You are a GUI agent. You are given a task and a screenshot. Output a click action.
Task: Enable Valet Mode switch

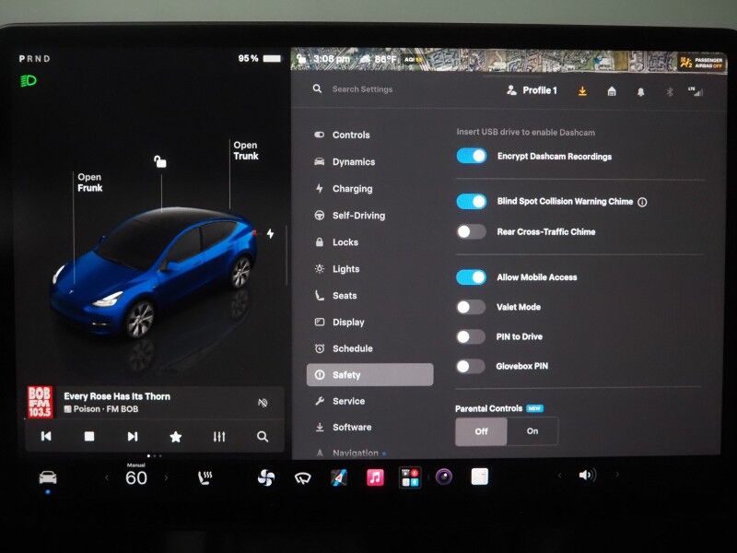coord(471,307)
